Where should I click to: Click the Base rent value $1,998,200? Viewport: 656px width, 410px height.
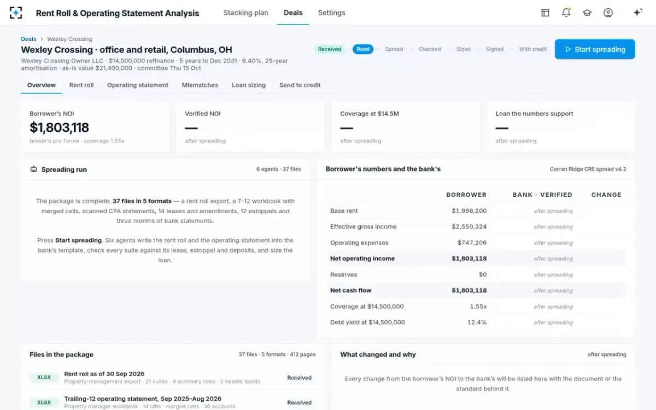[469, 211]
